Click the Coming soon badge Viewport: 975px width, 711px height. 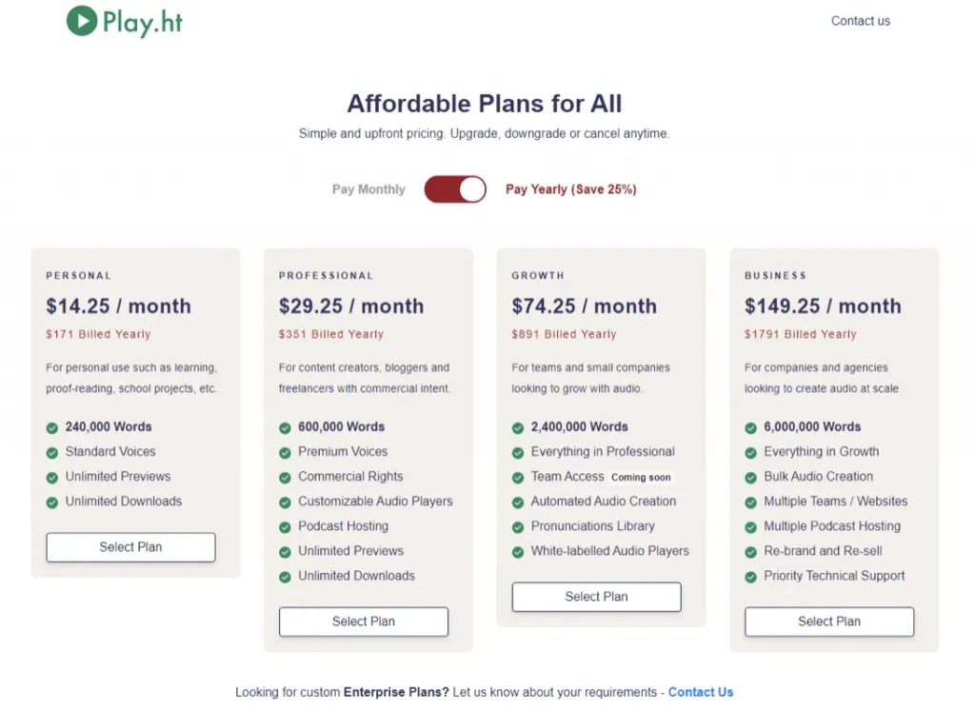point(641,478)
